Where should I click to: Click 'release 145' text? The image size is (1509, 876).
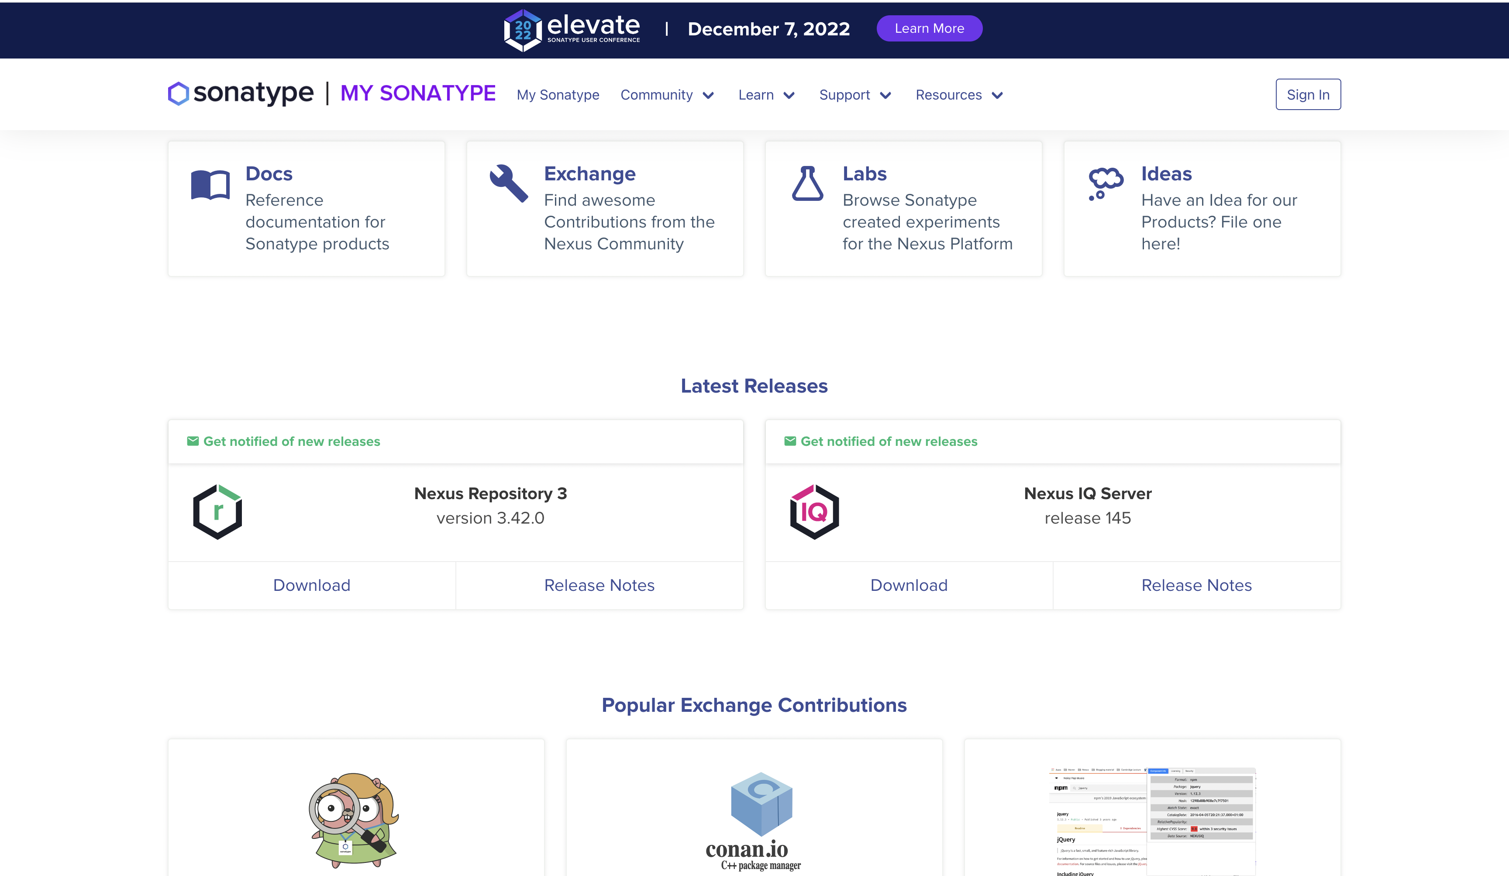point(1088,518)
